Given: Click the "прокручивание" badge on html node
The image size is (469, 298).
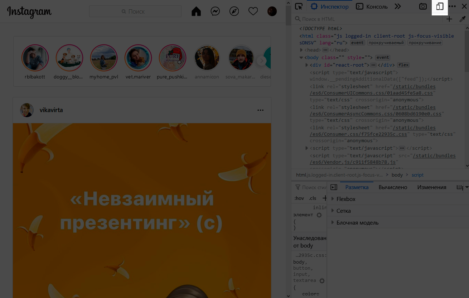Looking at the screenshot, I should [x=425, y=43].
